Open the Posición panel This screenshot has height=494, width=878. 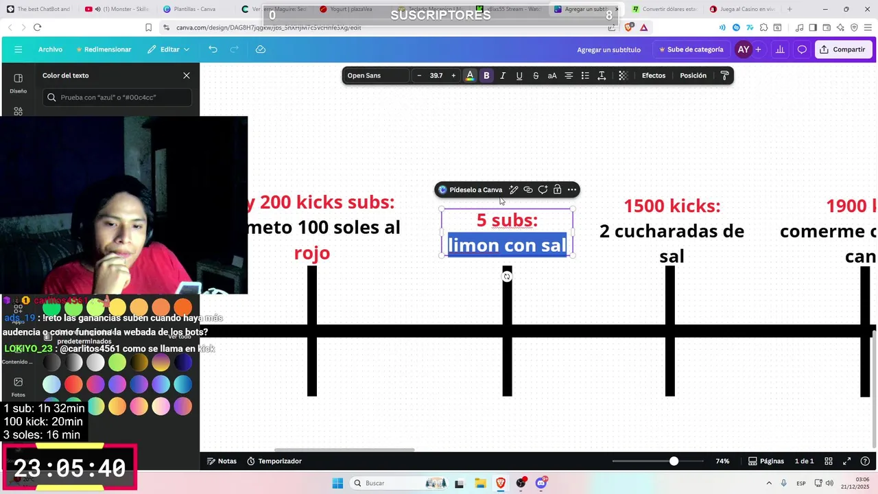pos(693,75)
